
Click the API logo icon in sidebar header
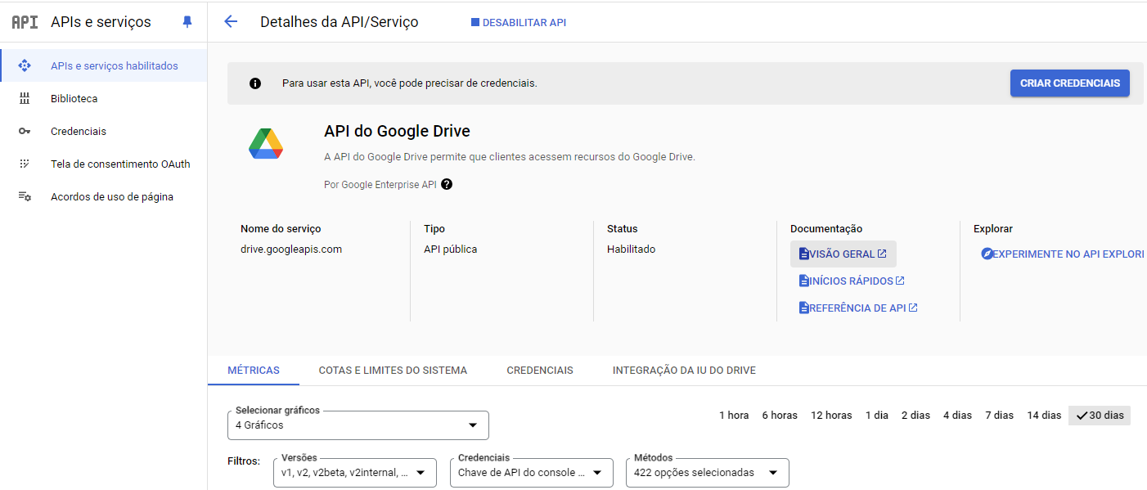pyautogui.click(x=25, y=22)
